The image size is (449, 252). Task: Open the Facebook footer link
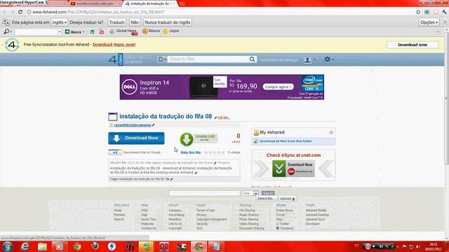[285, 228]
